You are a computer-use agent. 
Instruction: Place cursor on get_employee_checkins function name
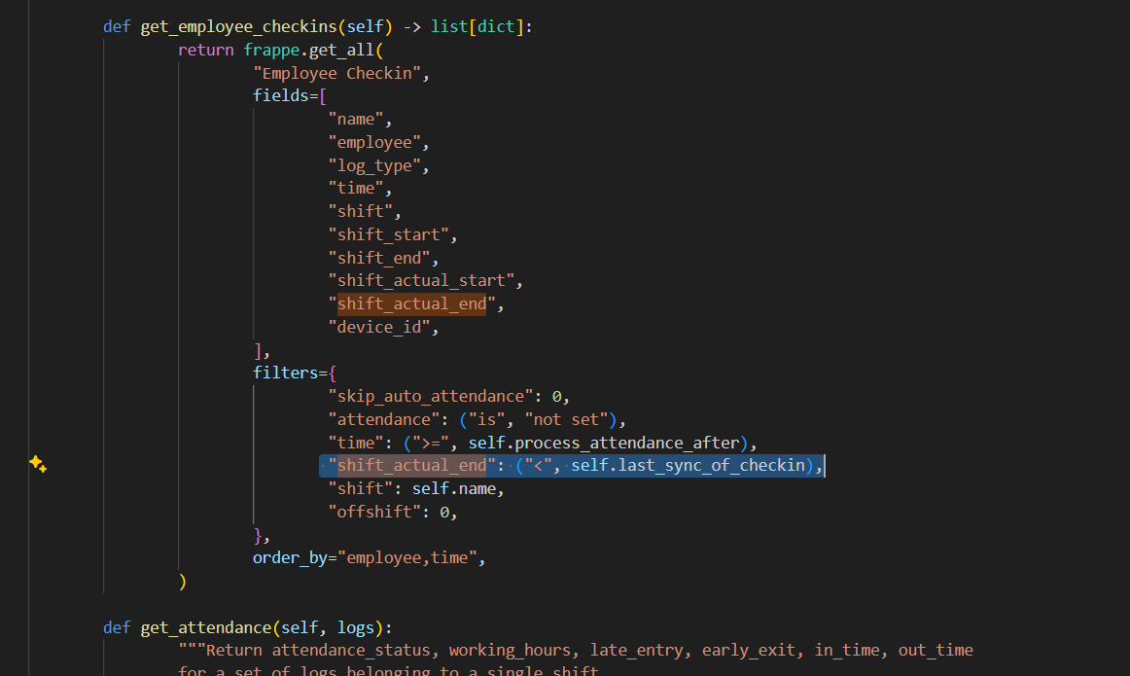[x=248, y=26]
